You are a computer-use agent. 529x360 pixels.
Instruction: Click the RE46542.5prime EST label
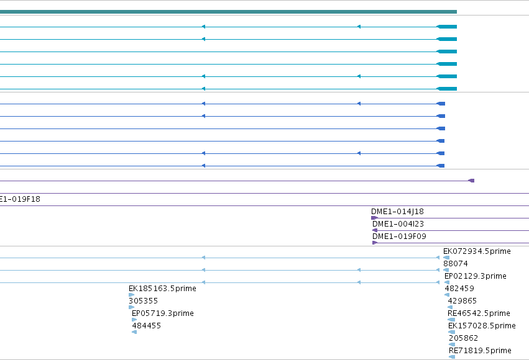coord(479,313)
